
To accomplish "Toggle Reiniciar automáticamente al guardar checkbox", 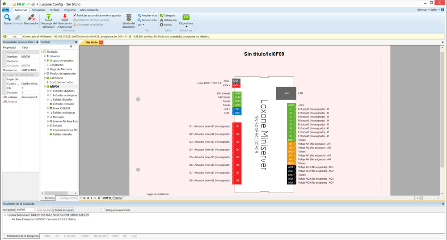I will (75, 15).
